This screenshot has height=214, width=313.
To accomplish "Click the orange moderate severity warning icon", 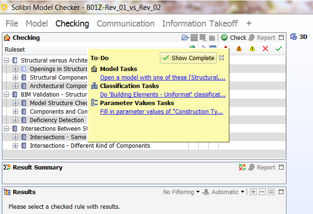I will tap(239, 49).
